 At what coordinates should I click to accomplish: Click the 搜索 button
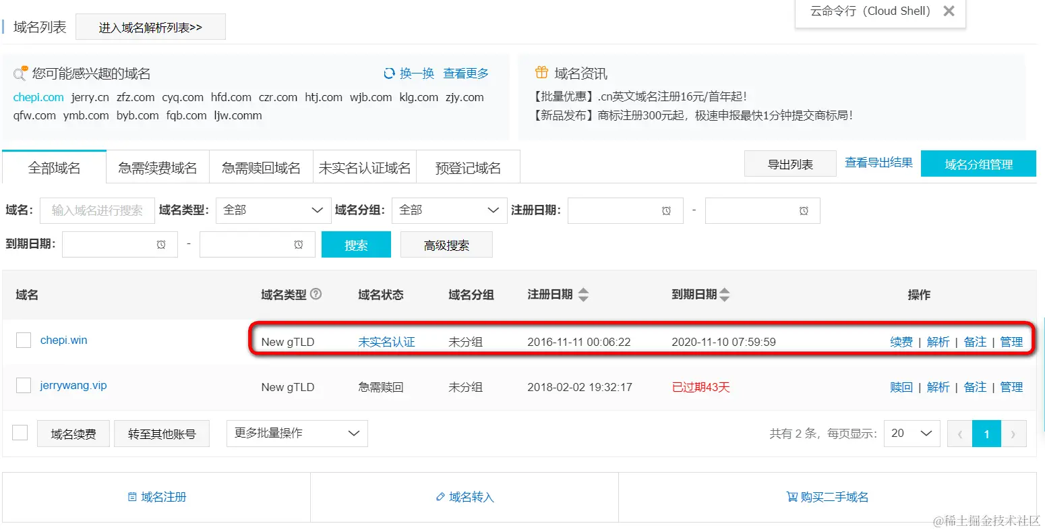[x=356, y=245]
